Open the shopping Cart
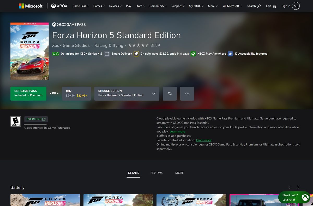Screen dimensions: 313x206 pos(271,6)
